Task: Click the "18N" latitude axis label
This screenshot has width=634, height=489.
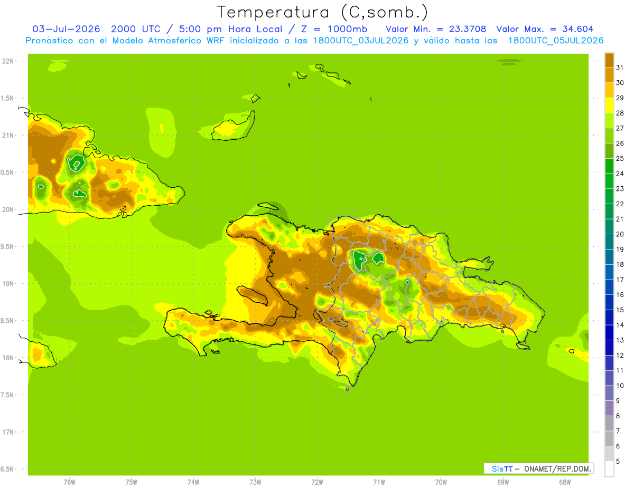Action: tap(8, 358)
